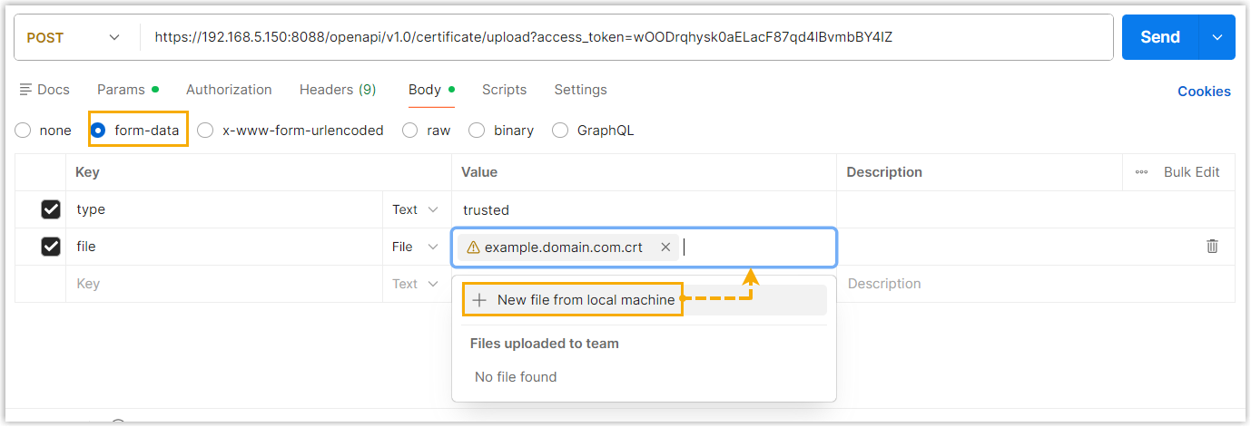Open the Cookies link
Viewport: 1251px width, 427px height.
[1204, 92]
